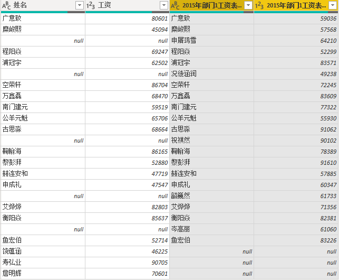Click 123 type icon of 2015年部门1工资表 numeric column
Image resolution: width=339 pixels, height=280 pixels.
pyautogui.click(x=260, y=5)
